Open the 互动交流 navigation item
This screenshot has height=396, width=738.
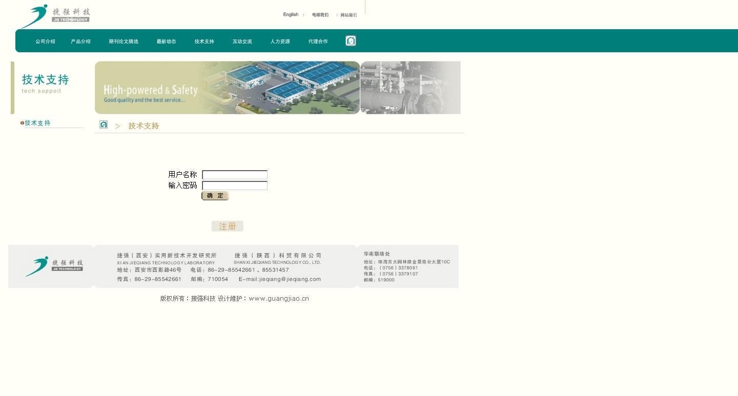(x=242, y=41)
